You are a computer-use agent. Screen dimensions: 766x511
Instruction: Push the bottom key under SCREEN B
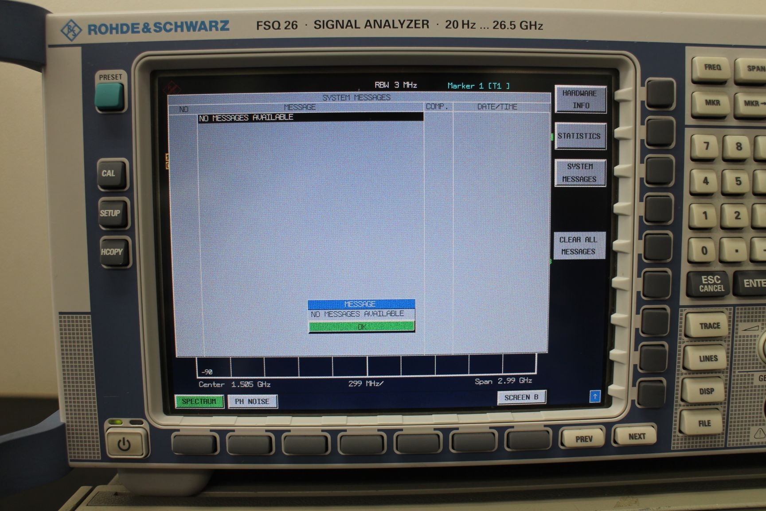529,440
